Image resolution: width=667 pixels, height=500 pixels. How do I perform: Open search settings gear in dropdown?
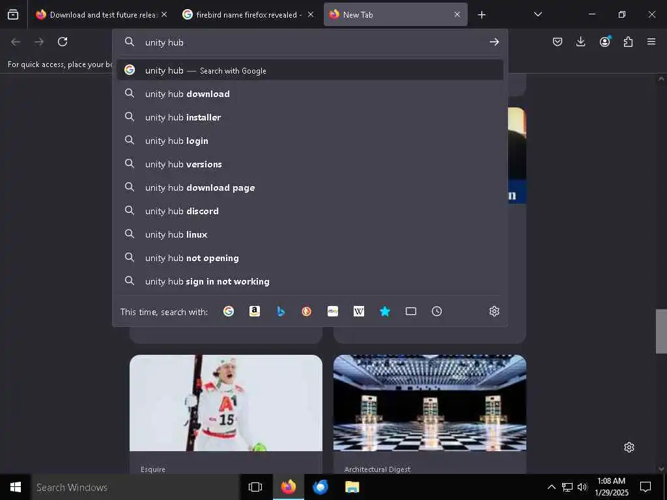494,312
